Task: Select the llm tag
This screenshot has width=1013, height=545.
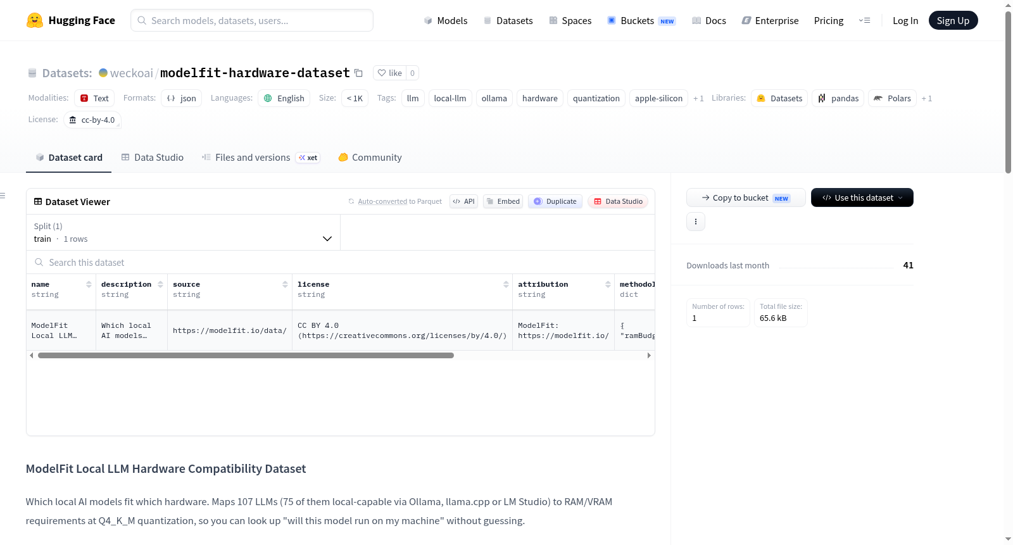Action: (x=413, y=98)
